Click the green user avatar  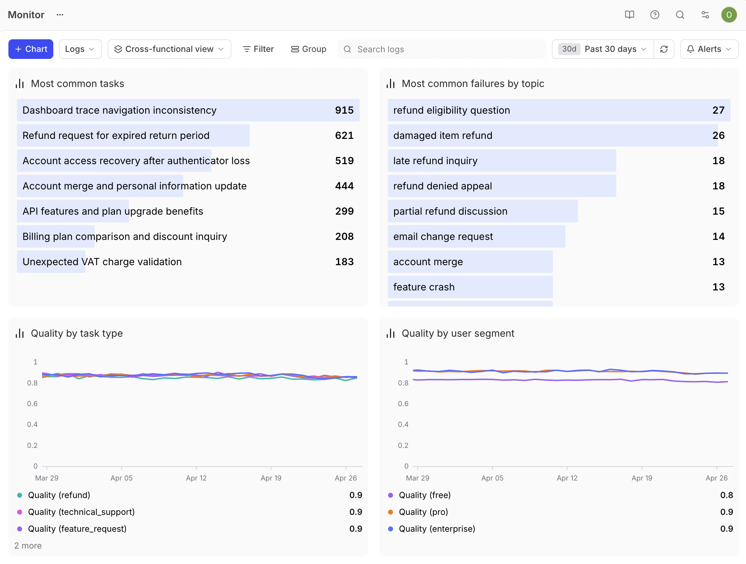(729, 15)
